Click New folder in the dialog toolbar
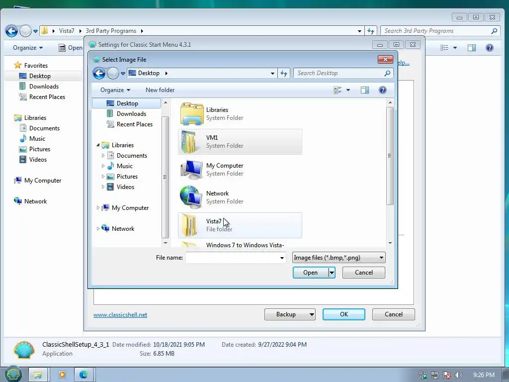The image size is (509, 382). click(x=160, y=90)
